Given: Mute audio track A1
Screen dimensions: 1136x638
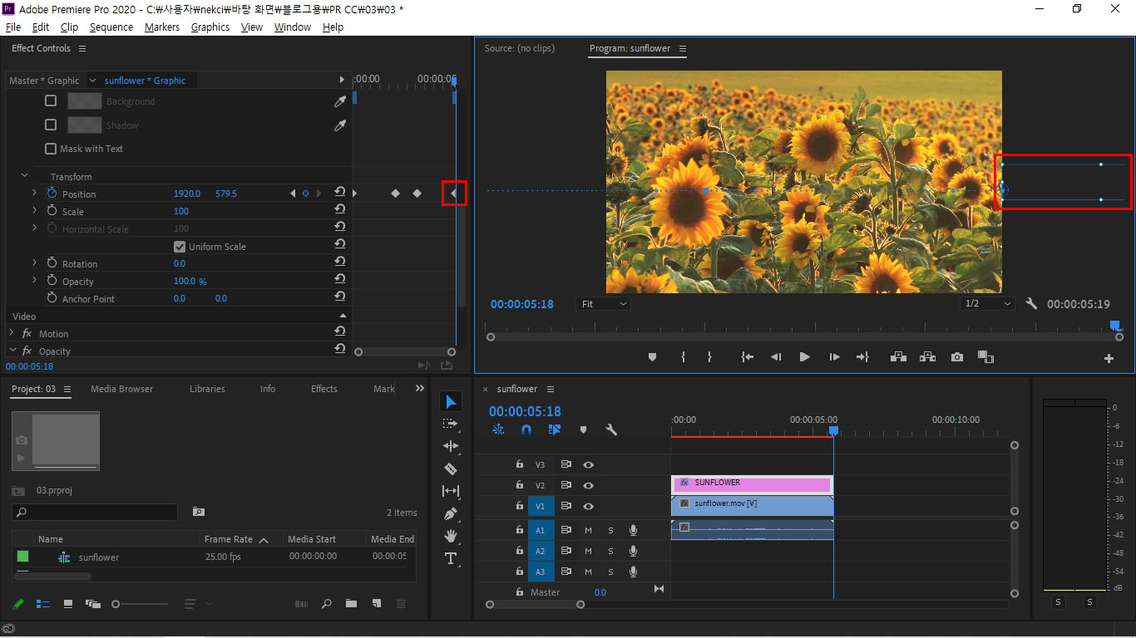Looking at the screenshot, I should pos(588,529).
